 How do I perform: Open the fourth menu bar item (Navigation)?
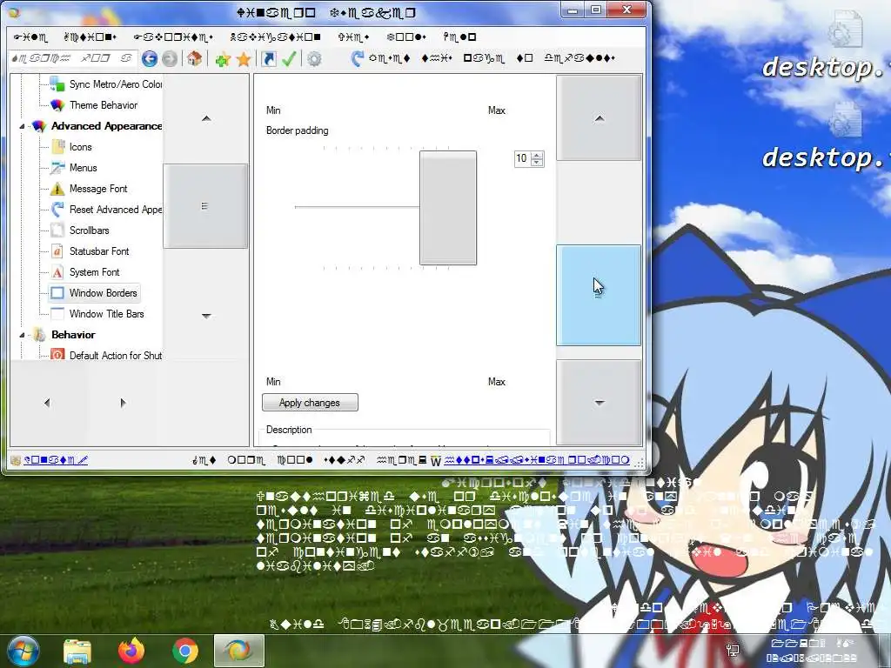275,37
